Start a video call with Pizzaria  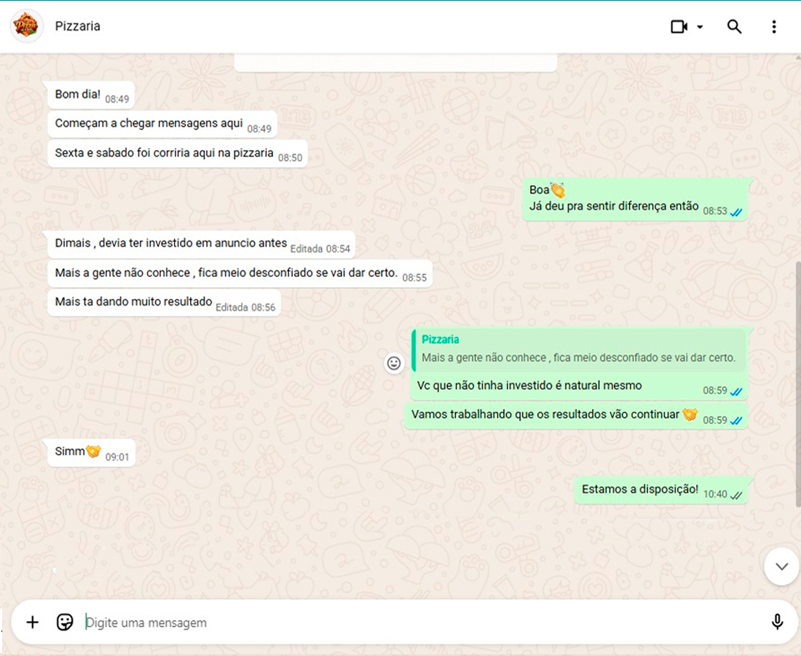tap(679, 27)
